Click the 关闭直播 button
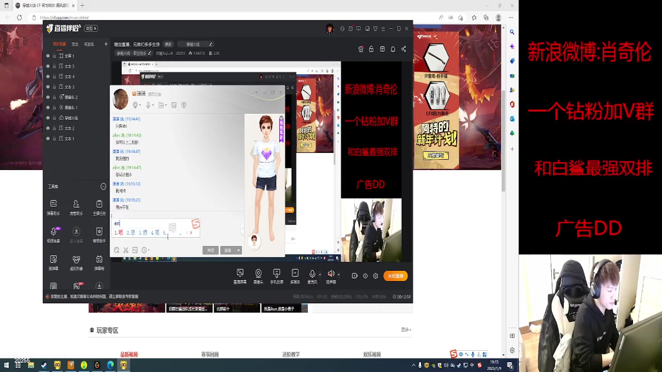The height and width of the screenshot is (372, 662). pyautogui.click(x=396, y=276)
